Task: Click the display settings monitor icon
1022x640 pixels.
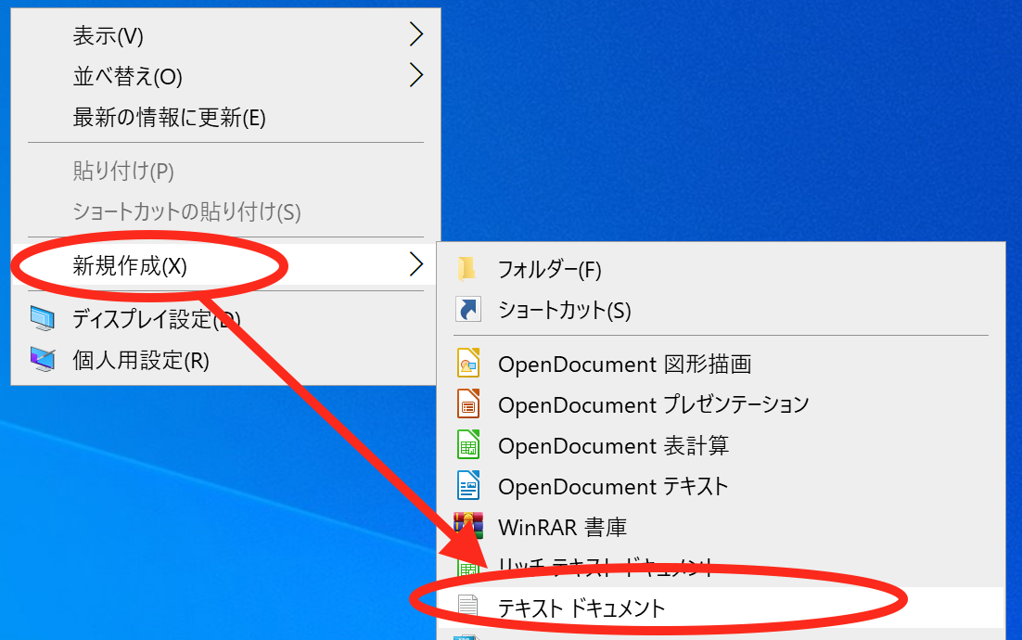Action: pos(43,319)
